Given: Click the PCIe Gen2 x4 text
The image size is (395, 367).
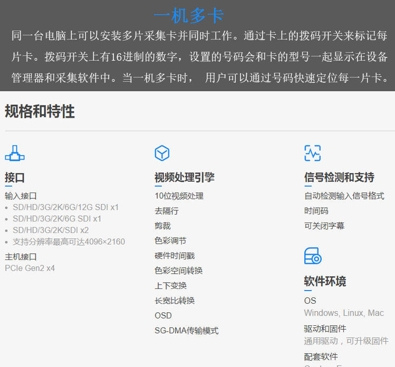Looking at the screenshot, I should pyautogui.click(x=30, y=268).
